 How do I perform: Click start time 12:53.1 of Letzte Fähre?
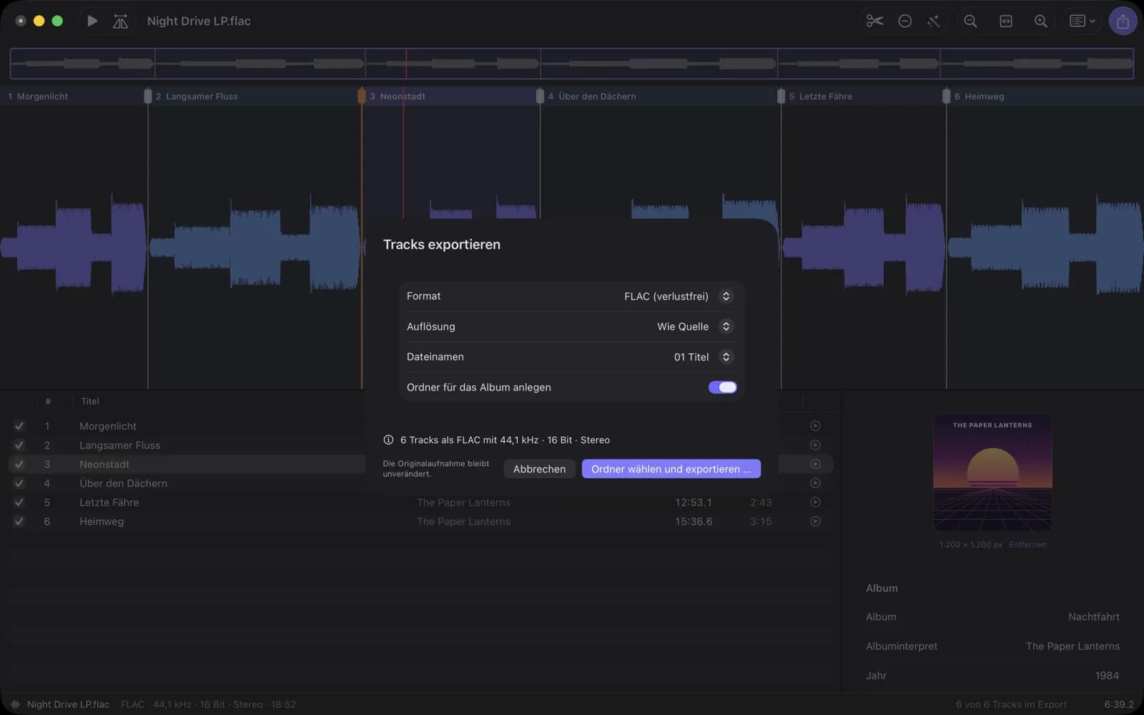coord(694,503)
